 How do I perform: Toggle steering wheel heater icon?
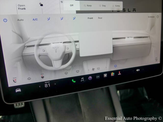pyautogui.click(x=43, y=76)
